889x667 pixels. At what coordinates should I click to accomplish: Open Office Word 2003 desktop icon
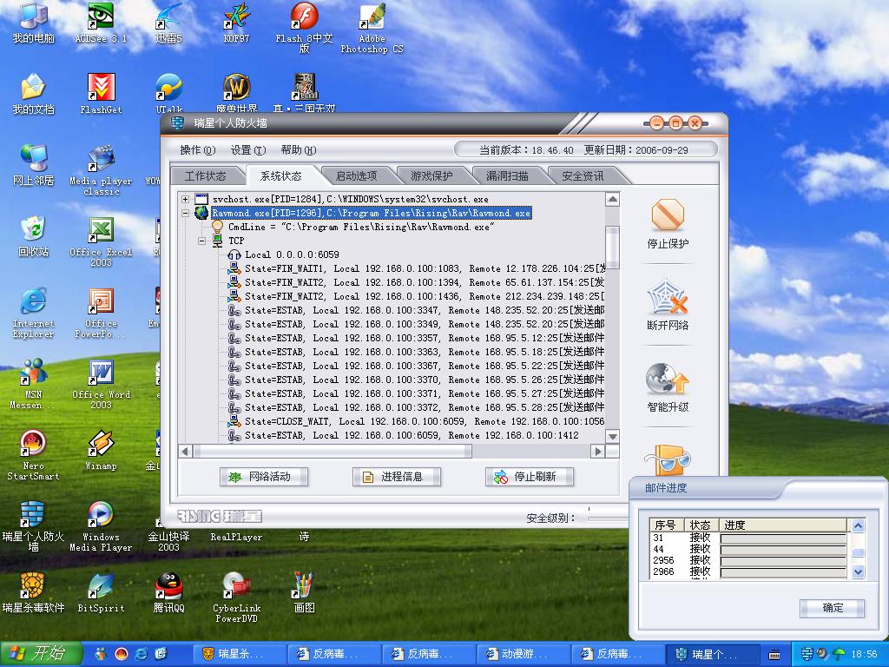[x=101, y=384]
